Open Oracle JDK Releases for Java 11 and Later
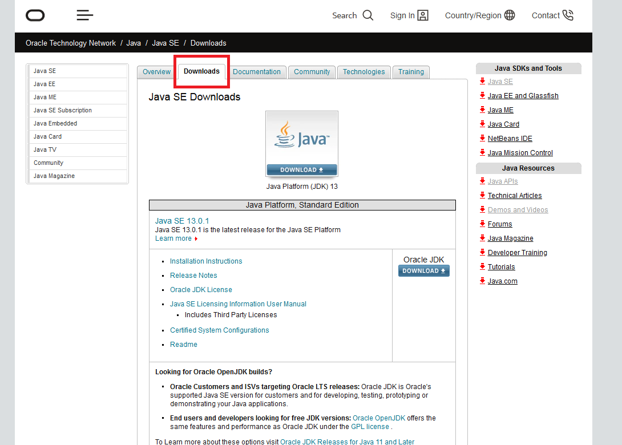Screen dimensions: 622x445 pyautogui.click(x=347, y=442)
